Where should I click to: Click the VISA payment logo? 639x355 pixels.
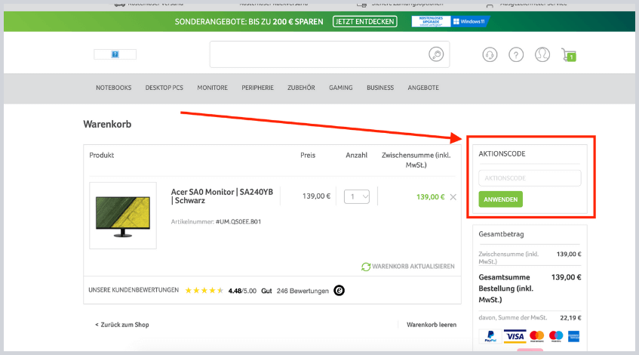(515, 336)
